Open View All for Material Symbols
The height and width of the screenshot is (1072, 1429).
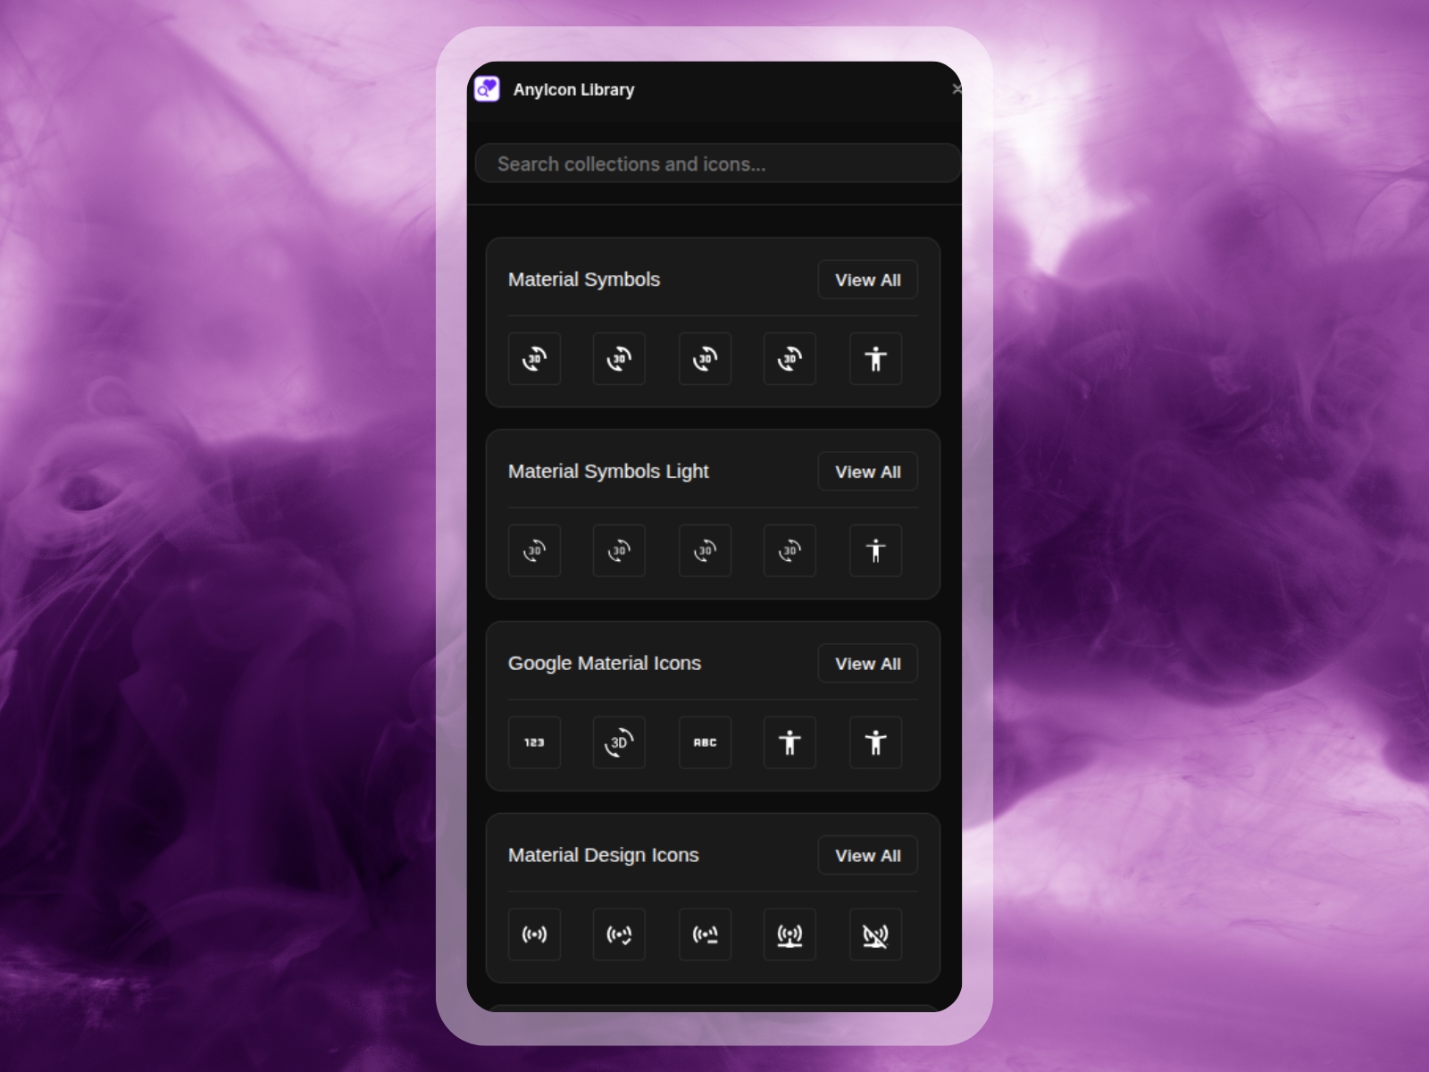pos(867,280)
